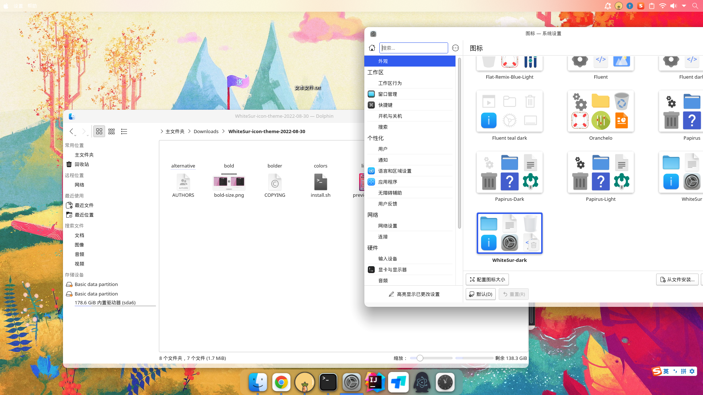Select the grid icons view in Dolphin
Screen dimensions: 703x395
tap(99, 131)
